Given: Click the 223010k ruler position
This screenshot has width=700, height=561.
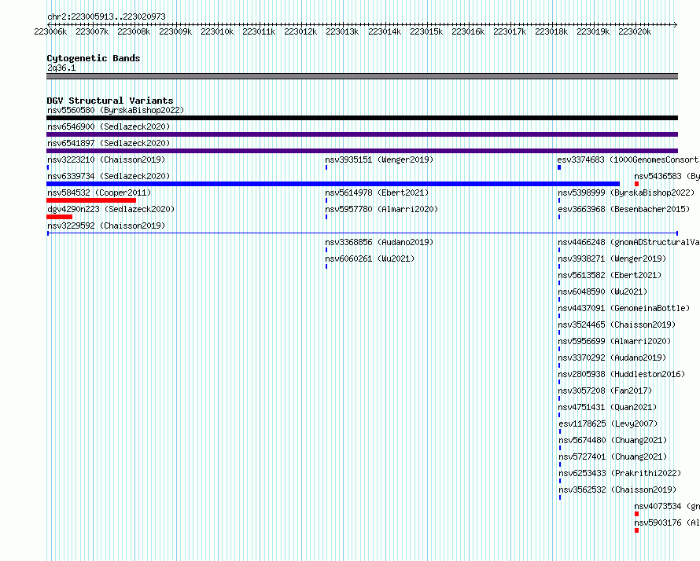Looking at the screenshot, I should pyautogui.click(x=217, y=31).
